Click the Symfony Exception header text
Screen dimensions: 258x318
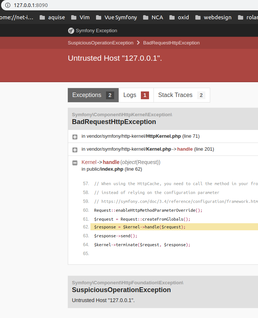(x=96, y=31)
